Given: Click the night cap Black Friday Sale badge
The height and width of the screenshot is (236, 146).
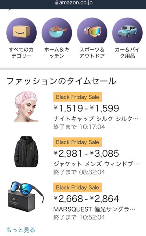Looking at the screenshot, I should click(x=77, y=97).
